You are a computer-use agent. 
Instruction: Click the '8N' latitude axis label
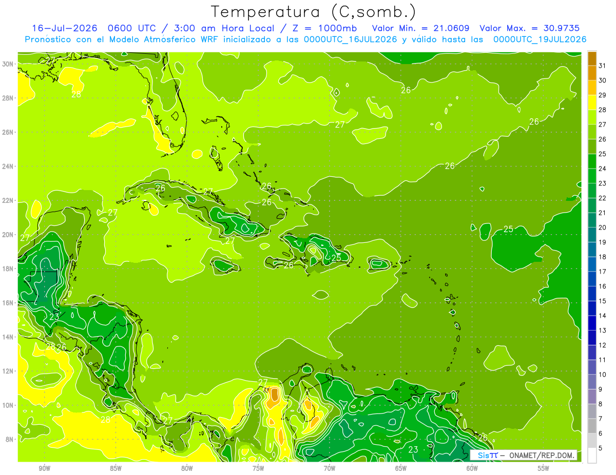pos(10,439)
